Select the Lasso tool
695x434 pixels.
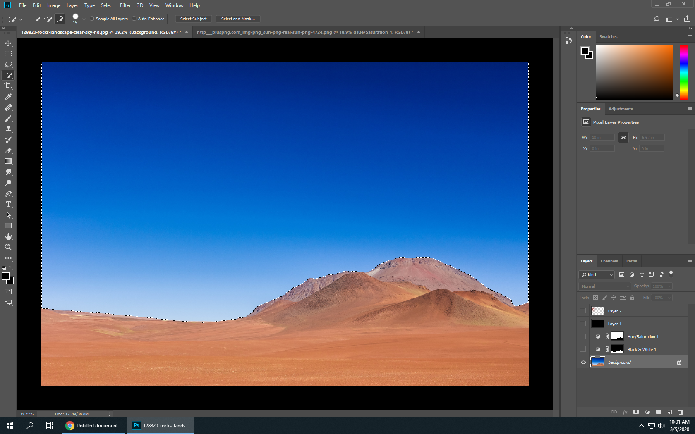tap(8, 64)
